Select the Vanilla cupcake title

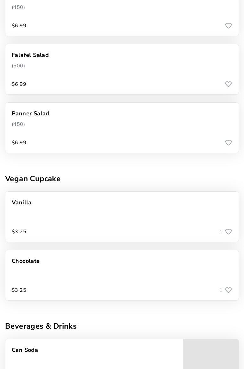(22, 202)
